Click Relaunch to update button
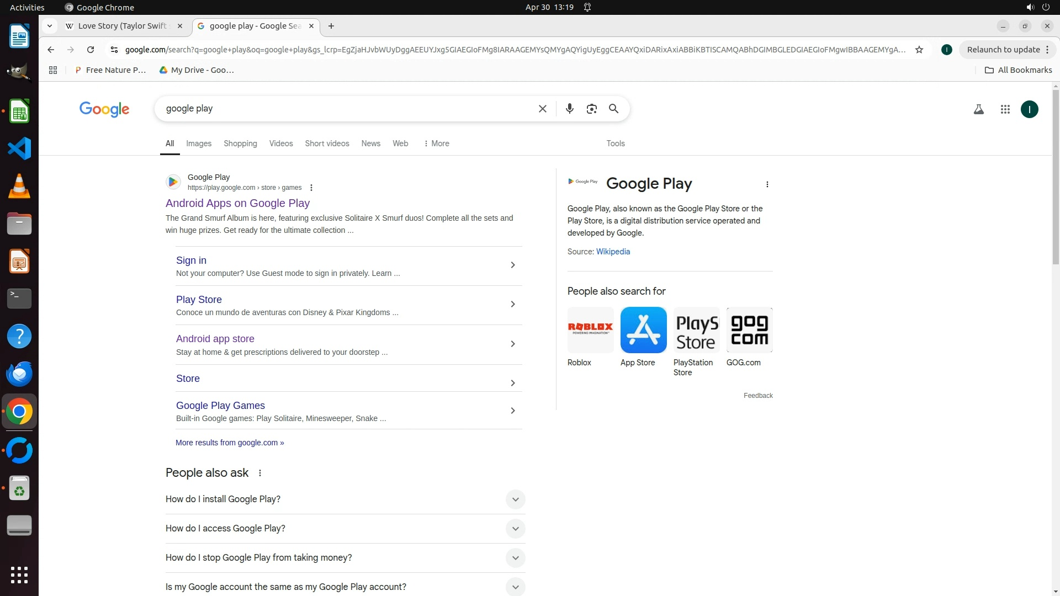 pyautogui.click(x=1003, y=50)
